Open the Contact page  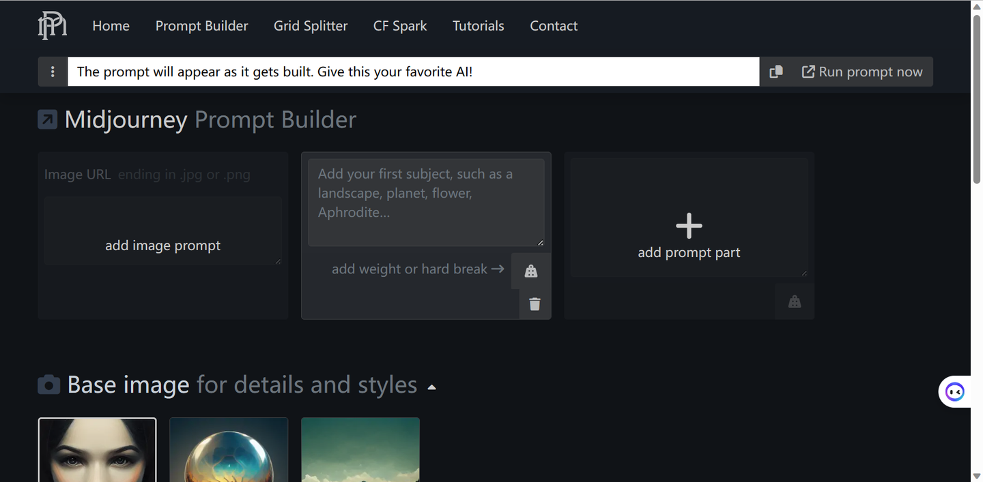click(x=554, y=26)
